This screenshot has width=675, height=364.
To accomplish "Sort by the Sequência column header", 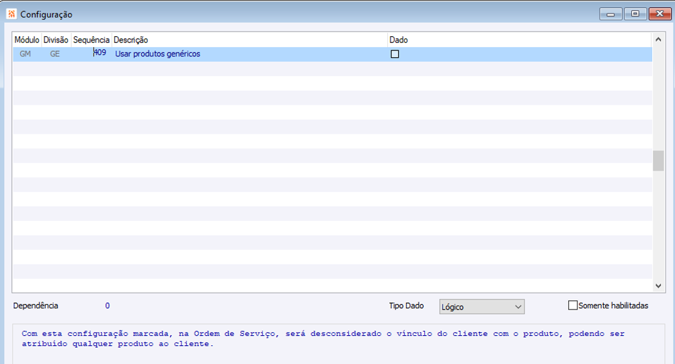I will (x=91, y=40).
